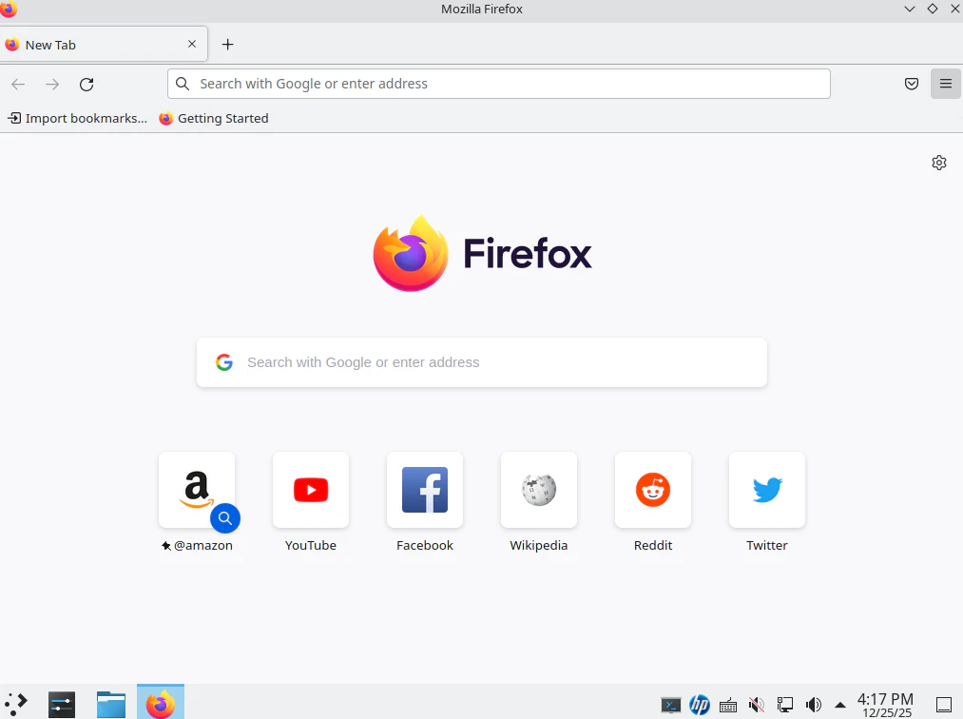The width and height of the screenshot is (963, 719).
Task: Open new tab page settings gear
Action: (939, 163)
